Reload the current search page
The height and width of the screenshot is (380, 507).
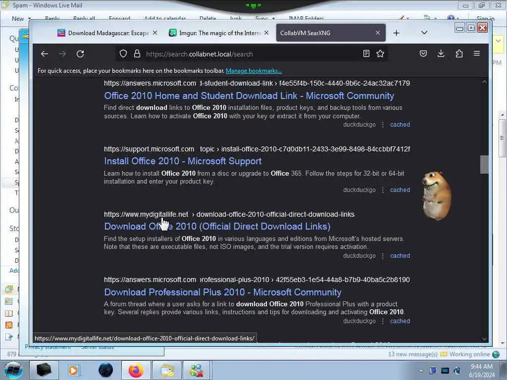[x=80, y=54]
